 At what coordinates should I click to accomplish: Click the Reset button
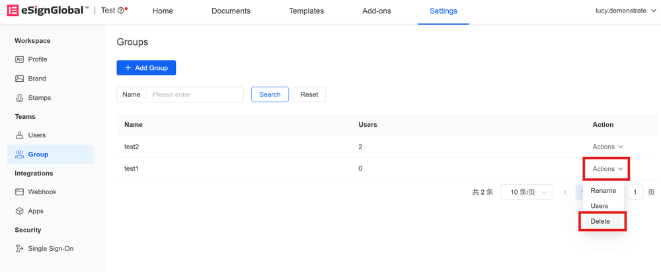pos(309,94)
